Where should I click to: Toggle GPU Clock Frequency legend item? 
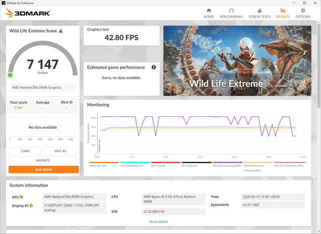pyautogui.click(x=289, y=164)
